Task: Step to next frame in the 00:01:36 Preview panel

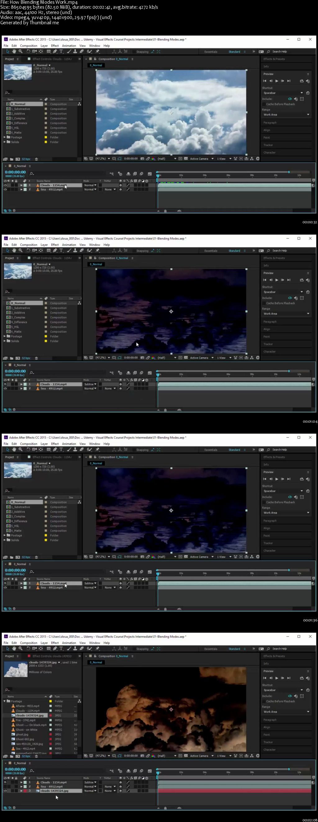Action: [283, 479]
